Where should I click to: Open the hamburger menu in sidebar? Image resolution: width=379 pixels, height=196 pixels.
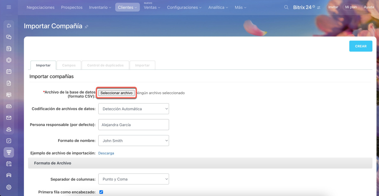9,7
